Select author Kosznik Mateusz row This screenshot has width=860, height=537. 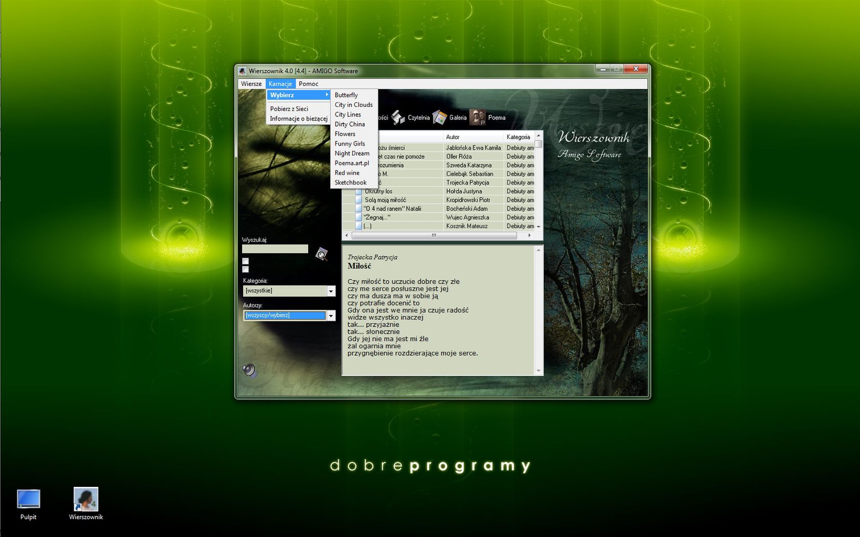coord(473,226)
